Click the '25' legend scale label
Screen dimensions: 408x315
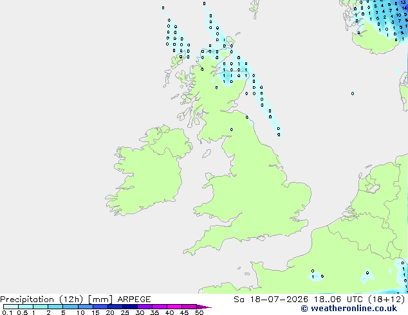coord(125,312)
